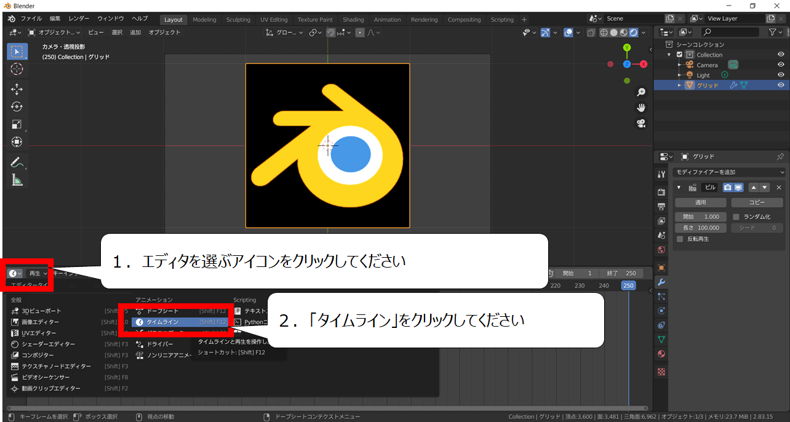Click the 適用 button
790x422 pixels.
[x=701, y=202]
